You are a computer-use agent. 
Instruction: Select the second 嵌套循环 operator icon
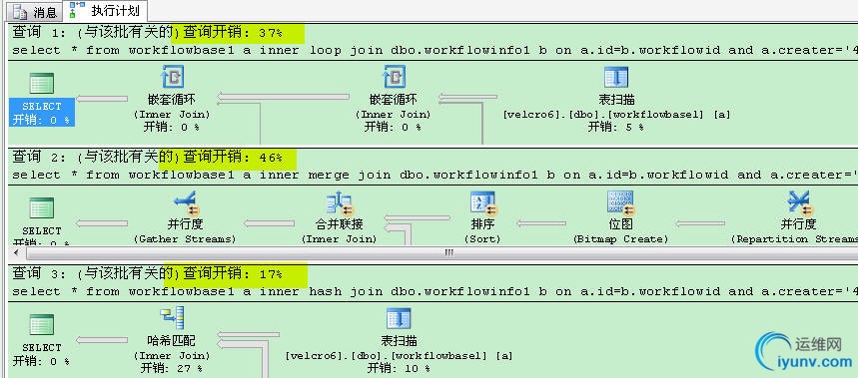pyautogui.click(x=394, y=77)
